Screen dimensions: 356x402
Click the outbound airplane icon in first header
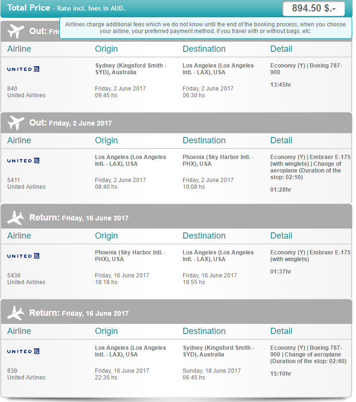(x=16, y=31)
